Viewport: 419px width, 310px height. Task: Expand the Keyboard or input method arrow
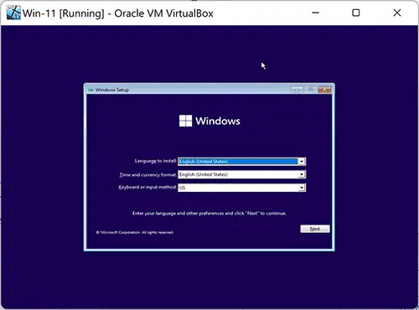click(302, 188)
